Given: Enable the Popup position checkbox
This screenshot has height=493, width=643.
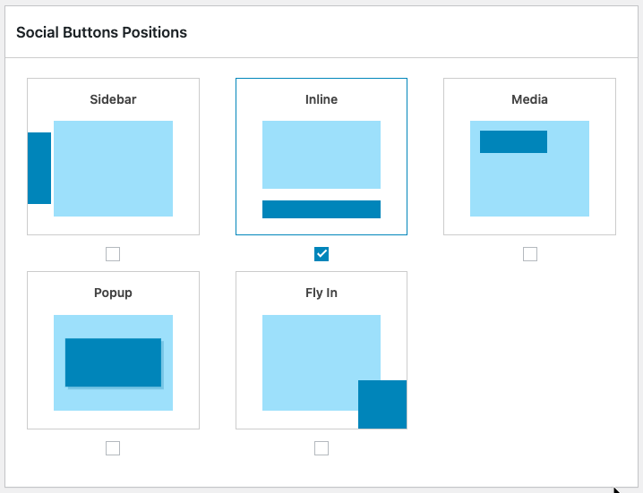Looking at the screenshot, I should (x=113, y=448).
